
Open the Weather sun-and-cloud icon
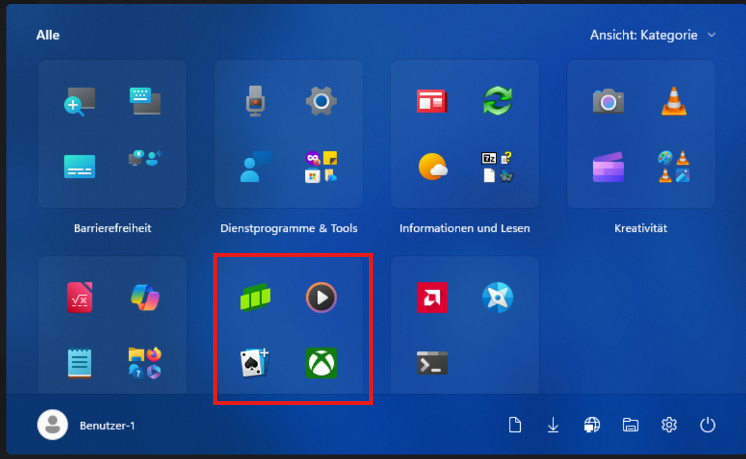433,166
